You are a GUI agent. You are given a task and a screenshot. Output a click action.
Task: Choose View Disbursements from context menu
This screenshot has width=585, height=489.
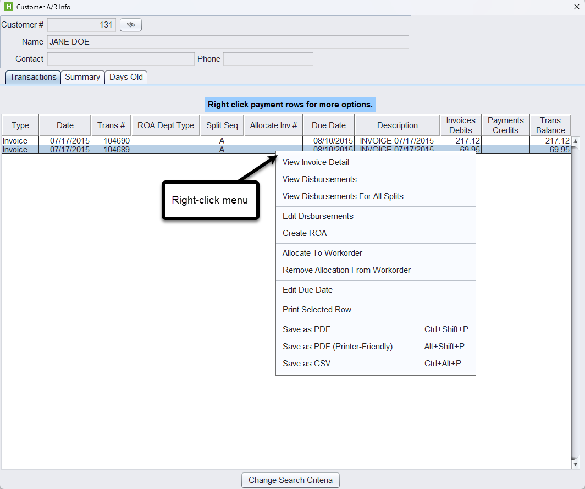(x=319, y=179)
